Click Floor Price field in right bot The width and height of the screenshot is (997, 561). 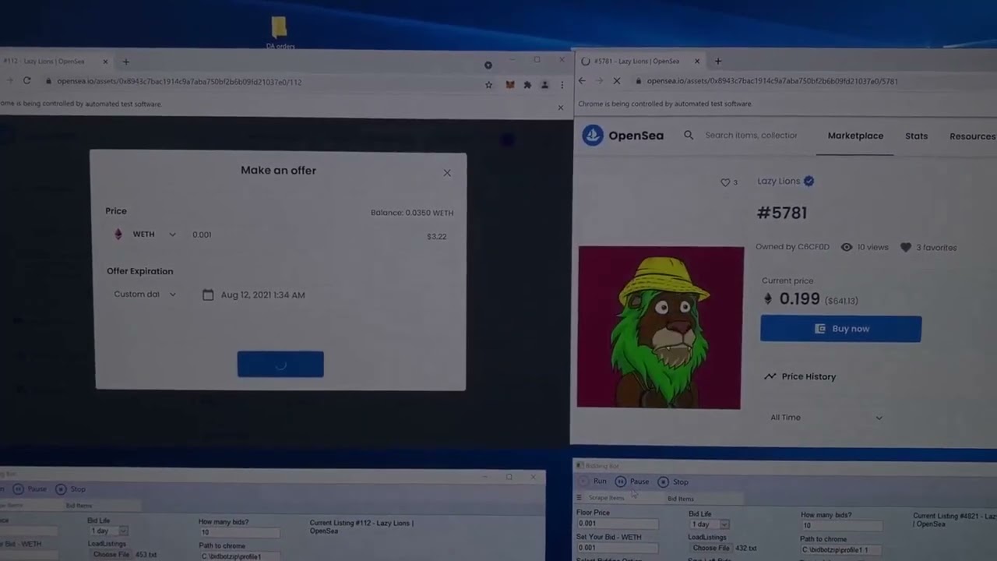coord(617,524)
